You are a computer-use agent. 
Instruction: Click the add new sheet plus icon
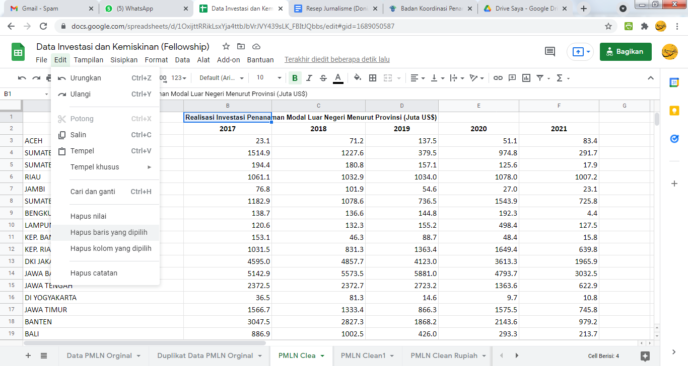click(x=28, y=355)
